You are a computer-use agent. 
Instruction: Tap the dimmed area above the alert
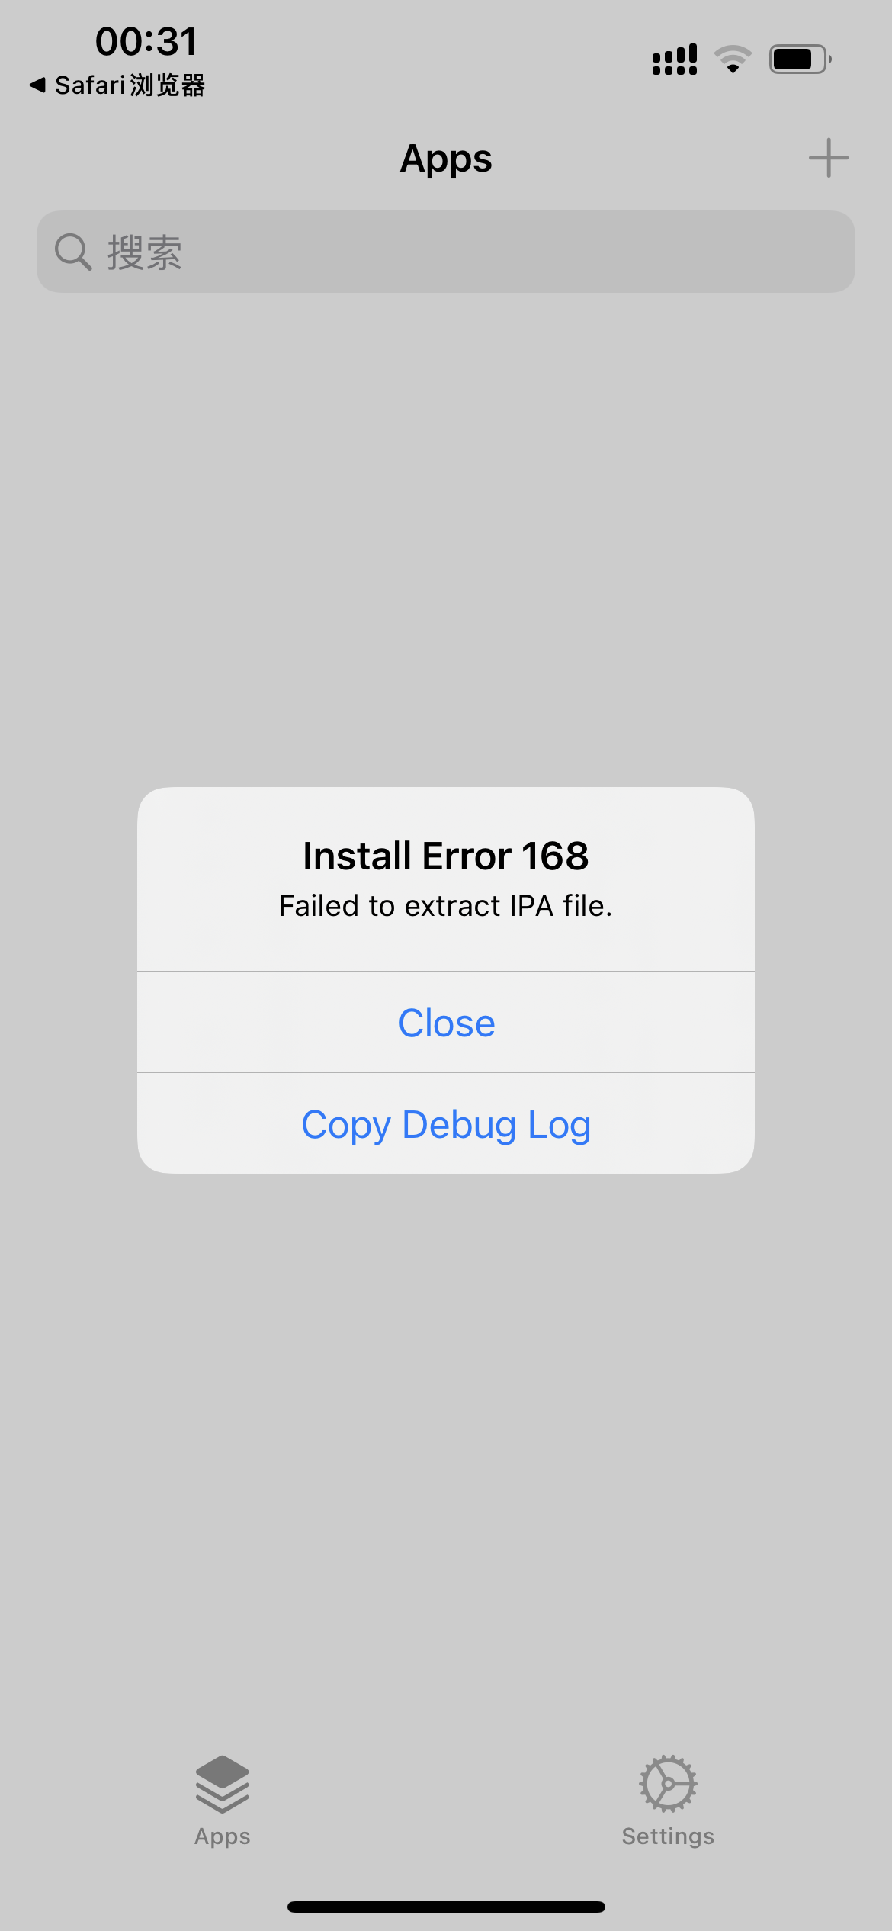coord(446,534)
